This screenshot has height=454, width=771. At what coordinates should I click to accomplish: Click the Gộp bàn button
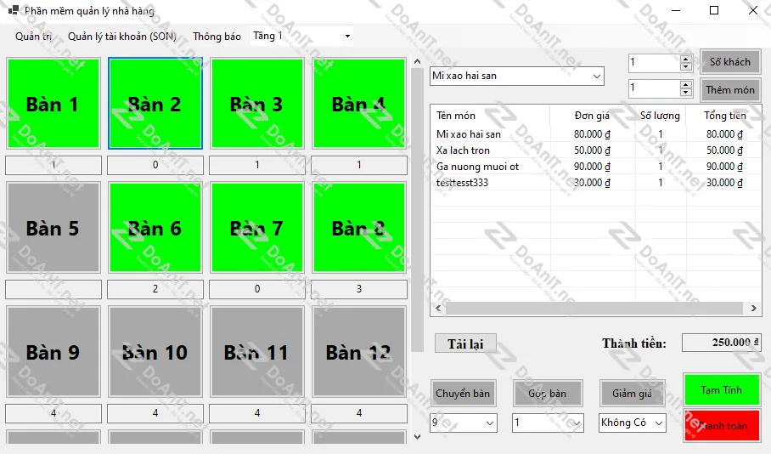(548, 394)
